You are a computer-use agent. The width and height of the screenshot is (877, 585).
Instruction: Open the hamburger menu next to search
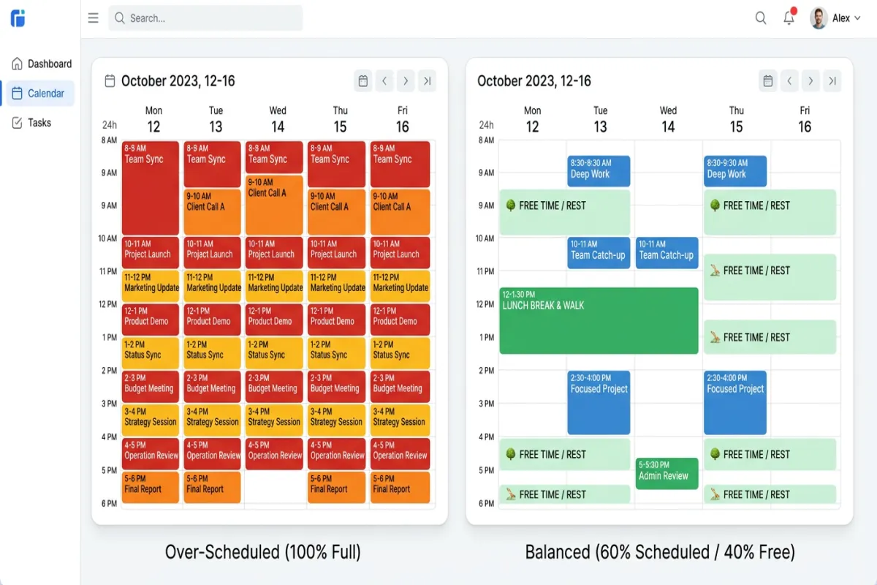point(93,18)
